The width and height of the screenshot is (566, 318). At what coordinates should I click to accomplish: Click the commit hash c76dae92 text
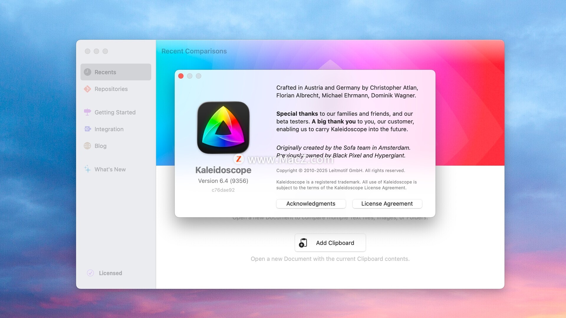223,190
